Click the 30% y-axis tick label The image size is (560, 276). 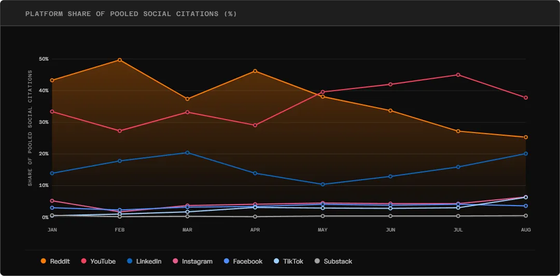click(x=44, y=122)
